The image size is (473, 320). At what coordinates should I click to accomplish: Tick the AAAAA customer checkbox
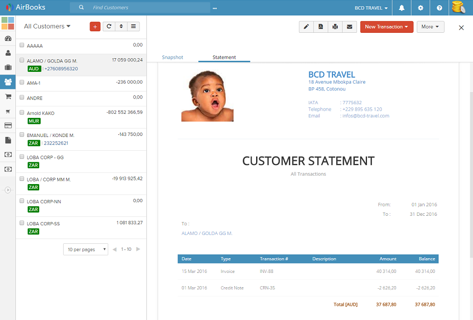[x=22, y=45]
